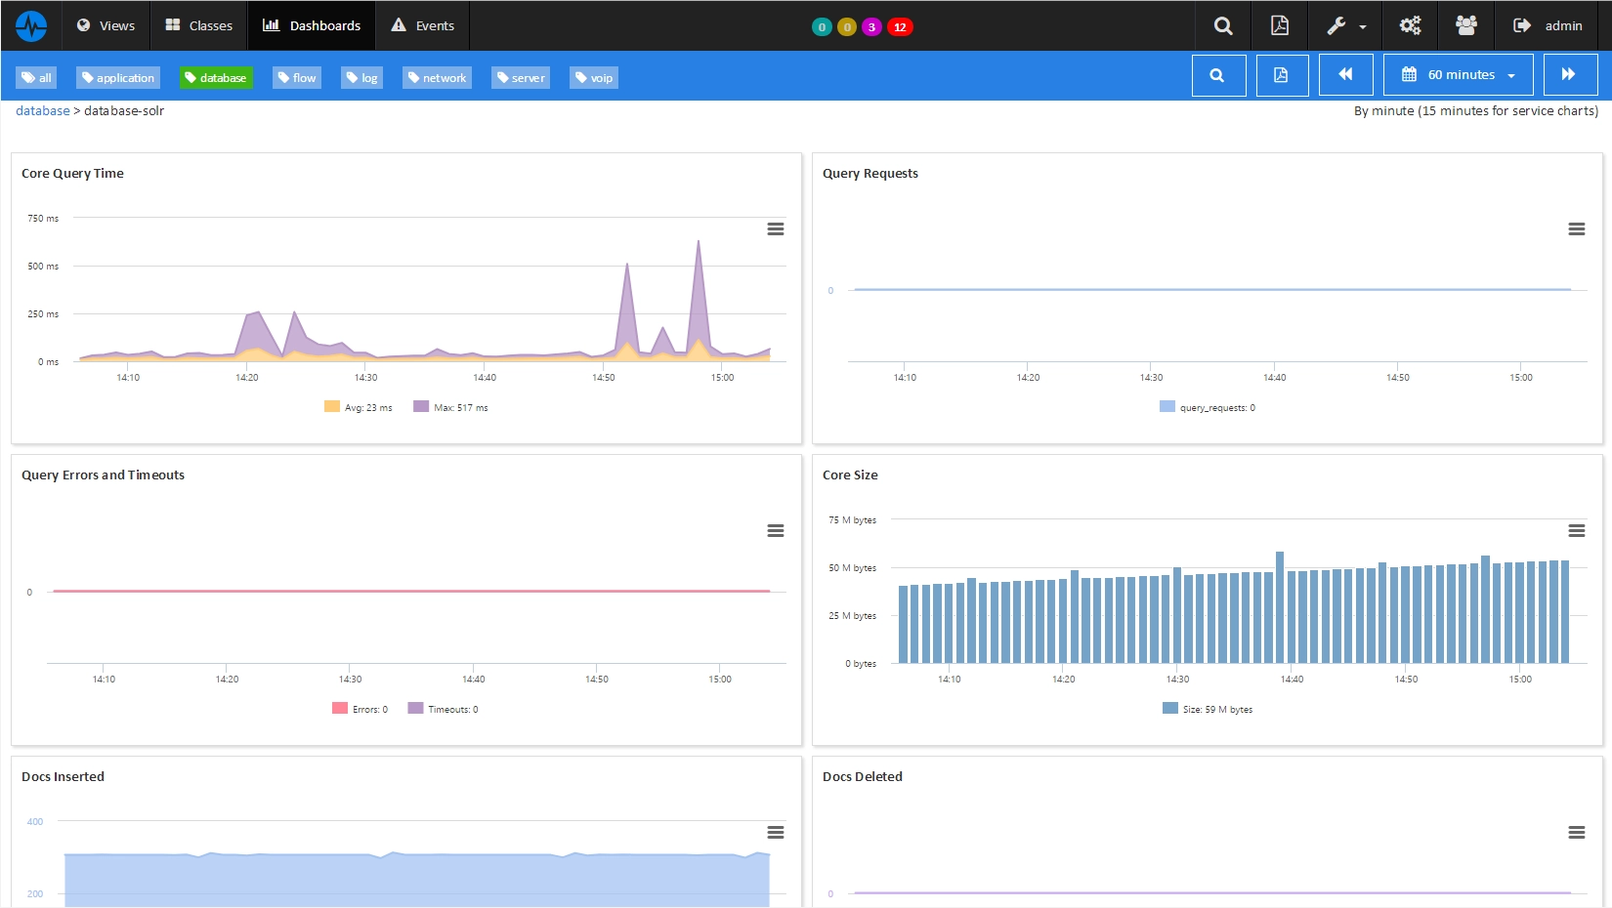Click the green status counter badge
Screen dimensions: 1612x908
click(822, 26)
